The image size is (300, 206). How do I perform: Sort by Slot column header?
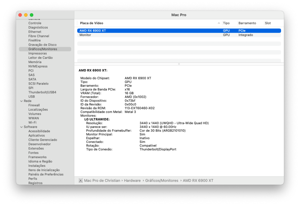click(x=268, y=23)
